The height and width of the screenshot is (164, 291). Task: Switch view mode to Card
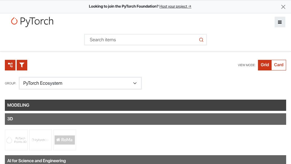[x=279, y=65]
